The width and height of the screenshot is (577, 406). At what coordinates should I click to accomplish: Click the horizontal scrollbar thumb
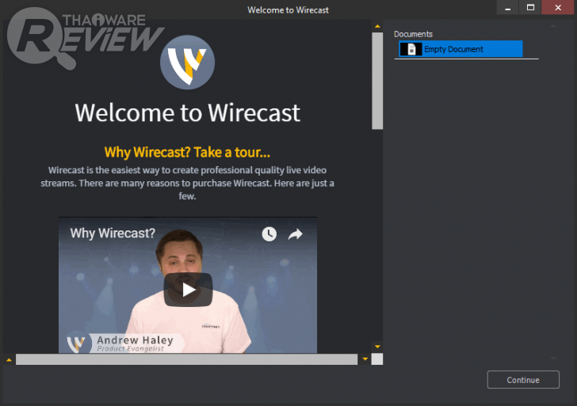click(x=186, y=359)
